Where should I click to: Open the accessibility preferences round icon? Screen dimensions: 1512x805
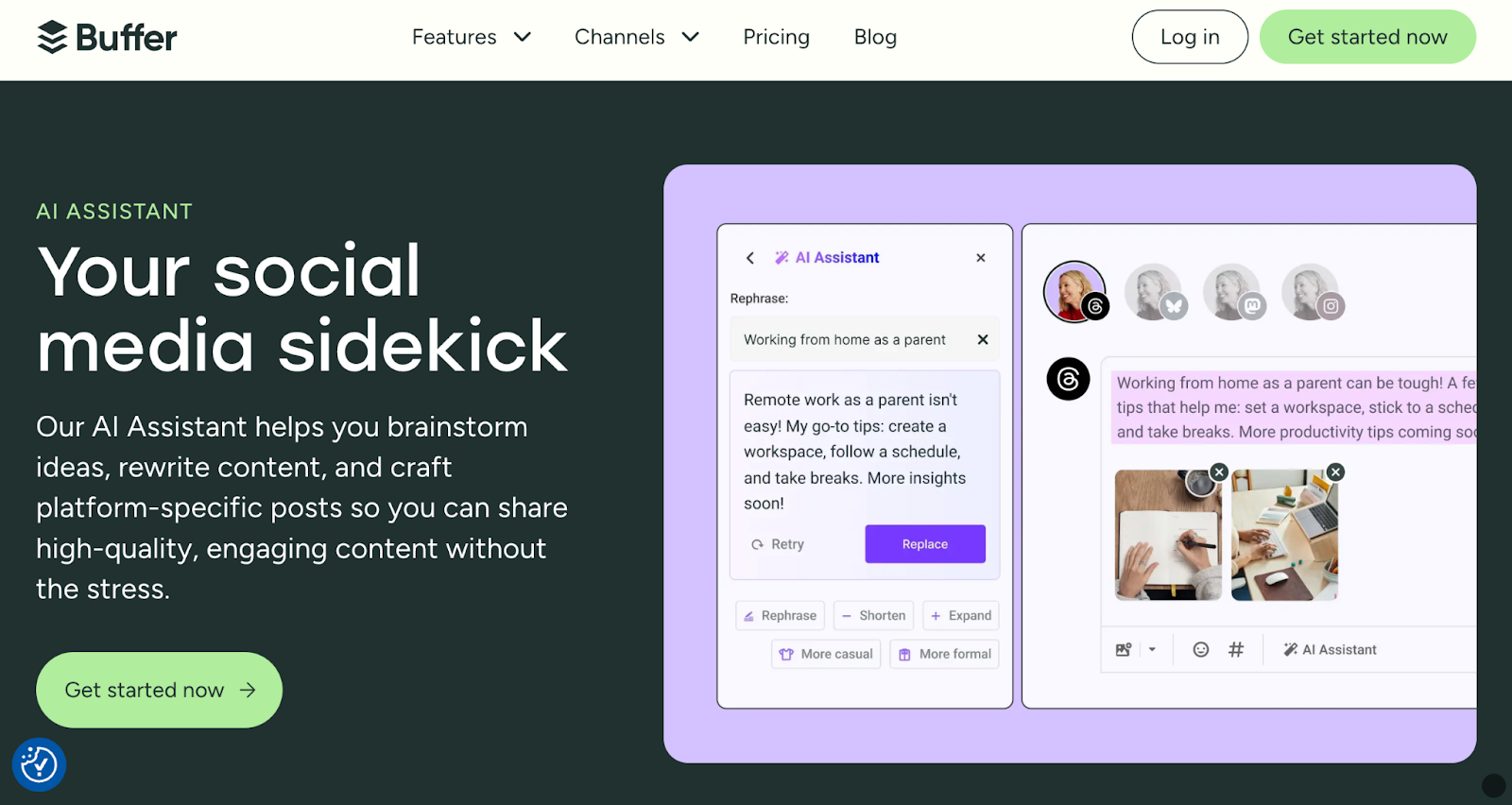tap(39, 764)
